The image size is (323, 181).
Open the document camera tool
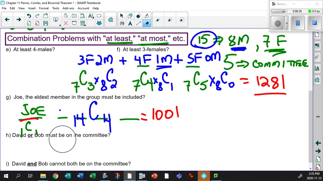(x=83, y=16)
